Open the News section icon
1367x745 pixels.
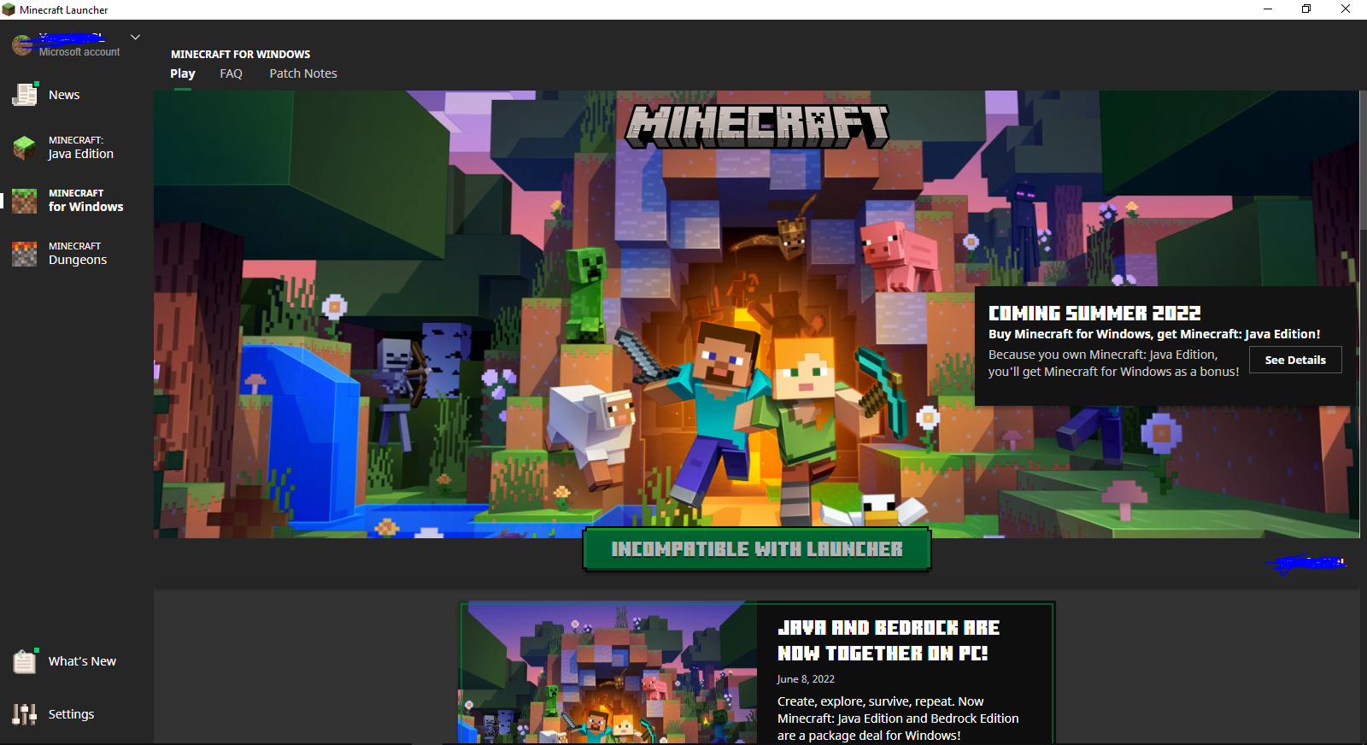tap(25, 94)
